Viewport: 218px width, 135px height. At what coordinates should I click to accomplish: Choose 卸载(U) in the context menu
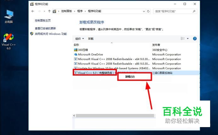tap(135, 77)
